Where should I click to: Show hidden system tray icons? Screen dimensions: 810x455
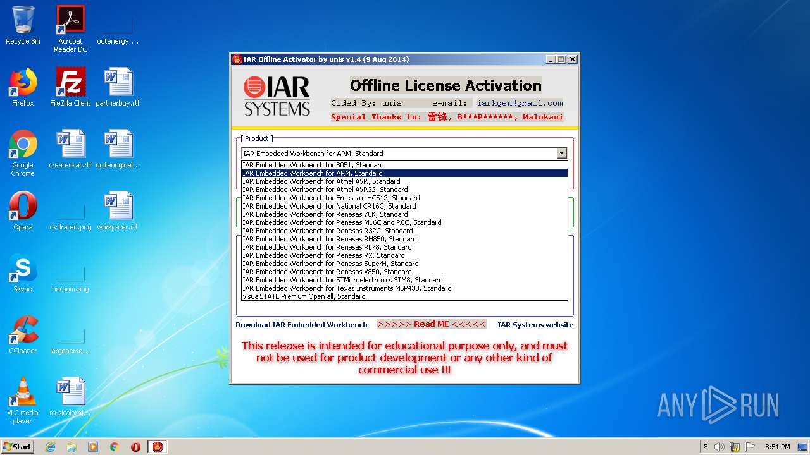click(x=706, y=447)
